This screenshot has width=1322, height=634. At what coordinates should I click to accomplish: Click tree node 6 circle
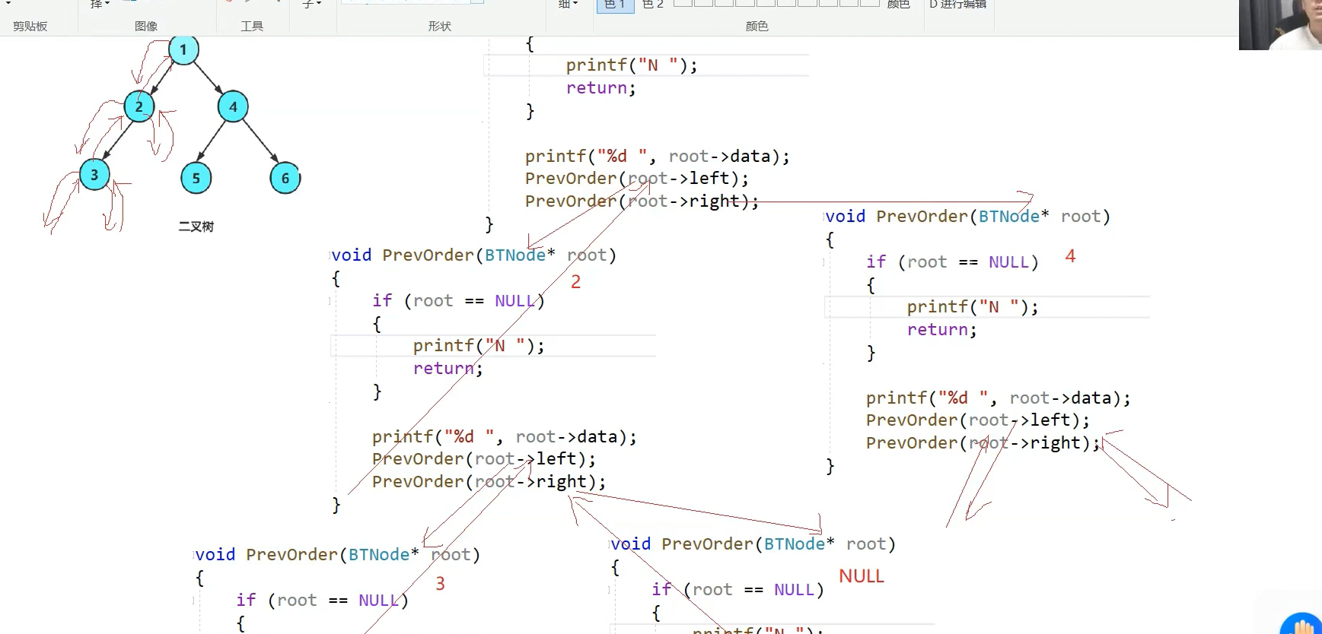point(285,178)
